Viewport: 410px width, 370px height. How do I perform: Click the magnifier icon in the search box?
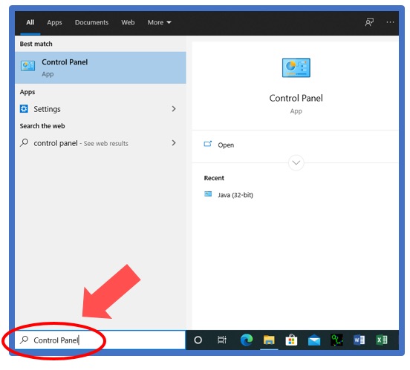pyautogui.click(x=24, y=340)
